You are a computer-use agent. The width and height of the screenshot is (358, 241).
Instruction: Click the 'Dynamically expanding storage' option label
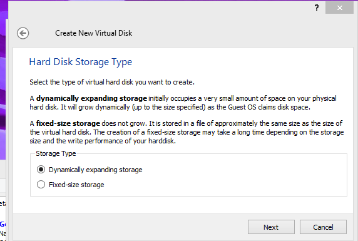click(95, 170)
